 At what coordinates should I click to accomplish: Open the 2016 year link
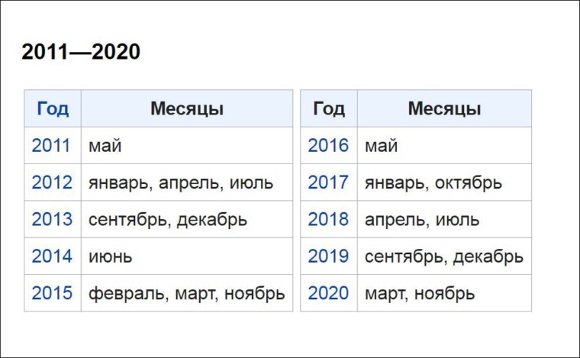click(x=328, y=146)
